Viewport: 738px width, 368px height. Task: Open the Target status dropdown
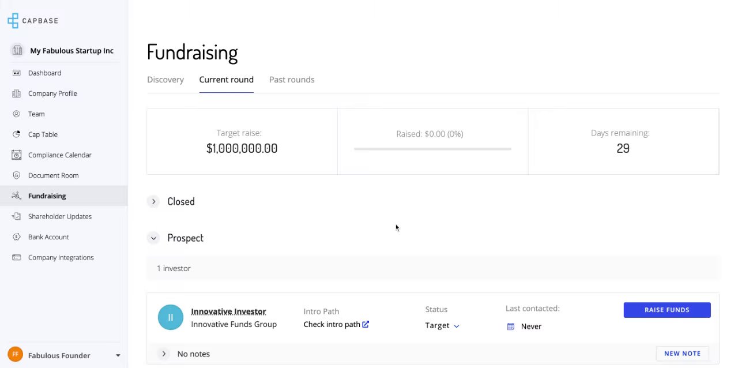pyautogui.click(x=442, y=325)
